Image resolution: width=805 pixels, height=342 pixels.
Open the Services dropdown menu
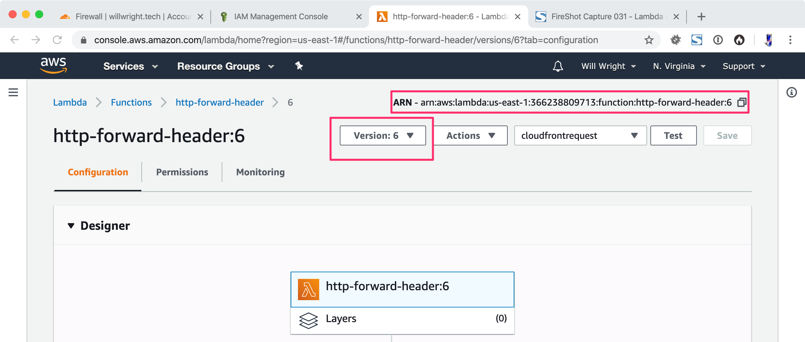[x=130, y=66]
